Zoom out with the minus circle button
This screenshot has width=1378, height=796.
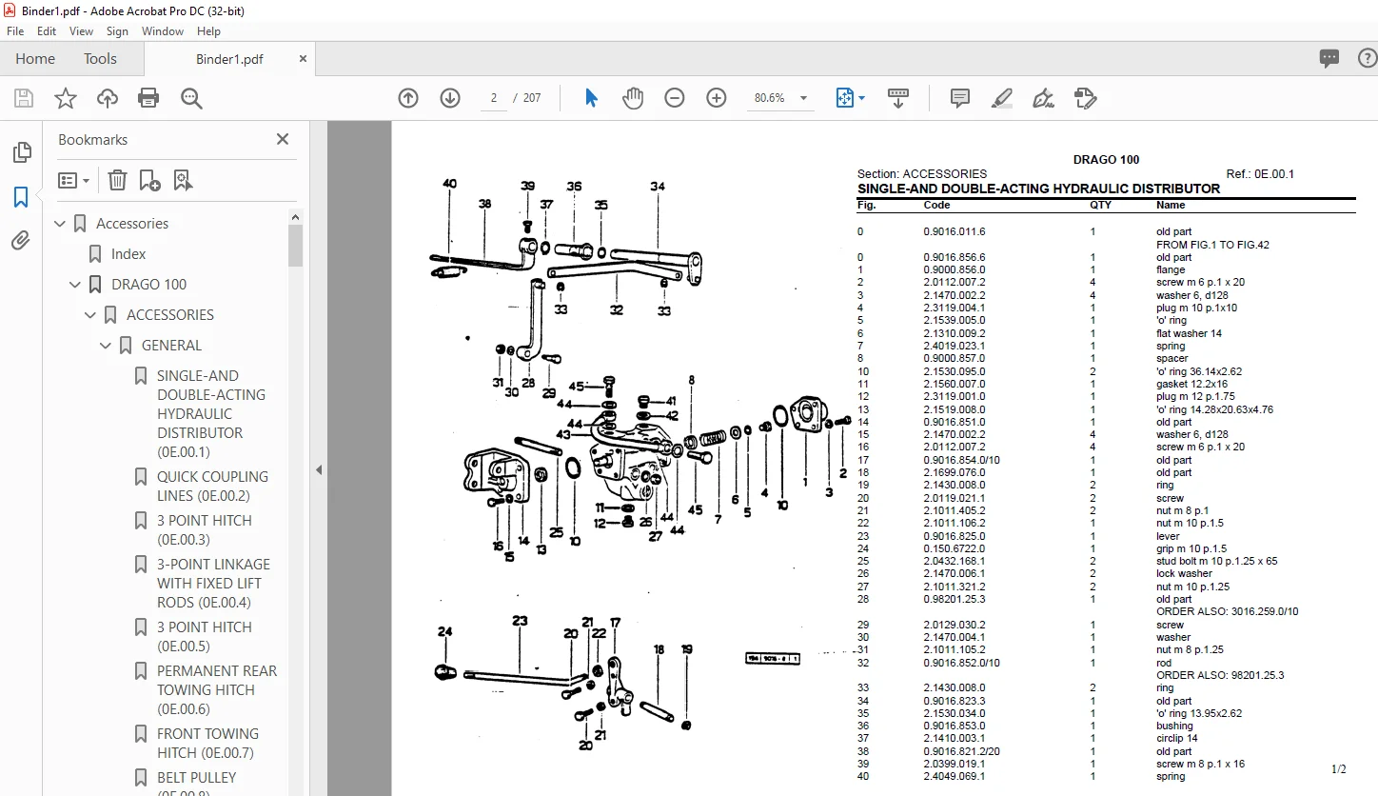point(675,98)
